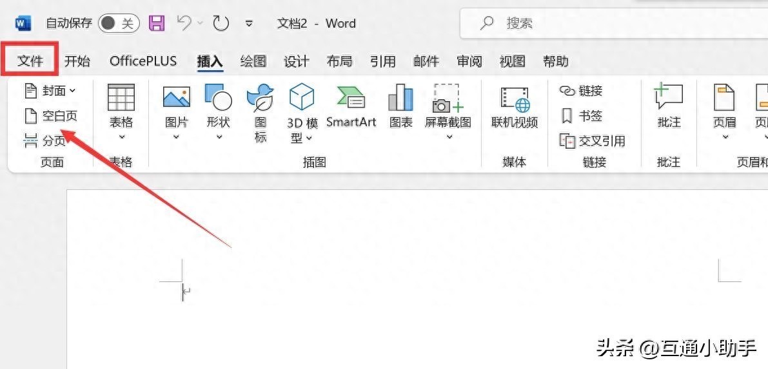The image size is (768, 369).
Task: Toggle the AutoSave (自动保存) switch
Action: click(x=119, y=24)
